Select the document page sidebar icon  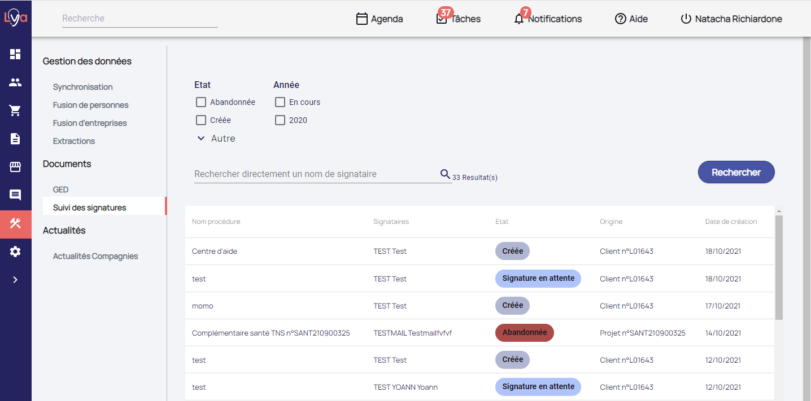coord(15,139)
